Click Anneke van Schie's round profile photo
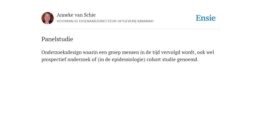 click(48, 18)
